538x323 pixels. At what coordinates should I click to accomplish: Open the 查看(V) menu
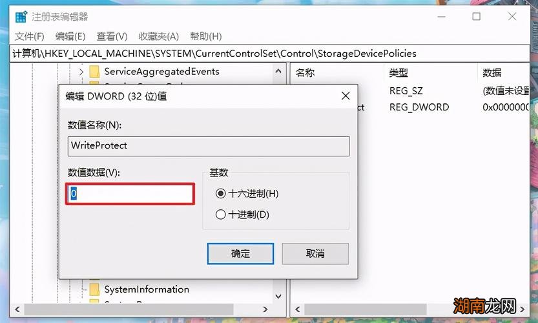(112, 36)
